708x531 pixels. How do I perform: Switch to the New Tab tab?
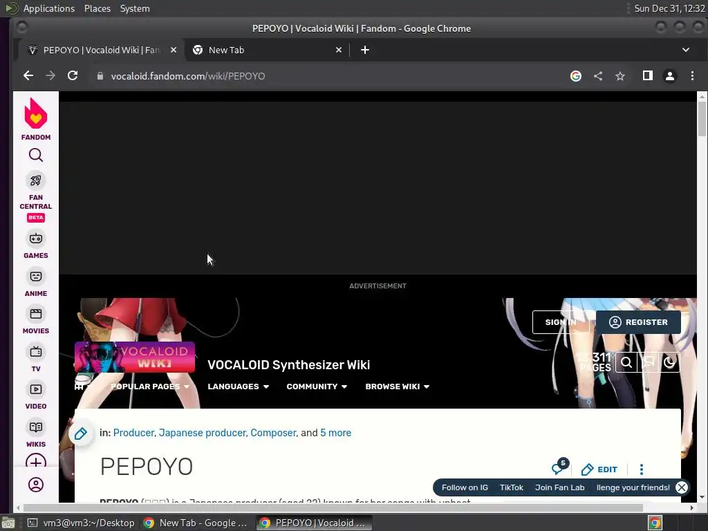tap(267, 50)
